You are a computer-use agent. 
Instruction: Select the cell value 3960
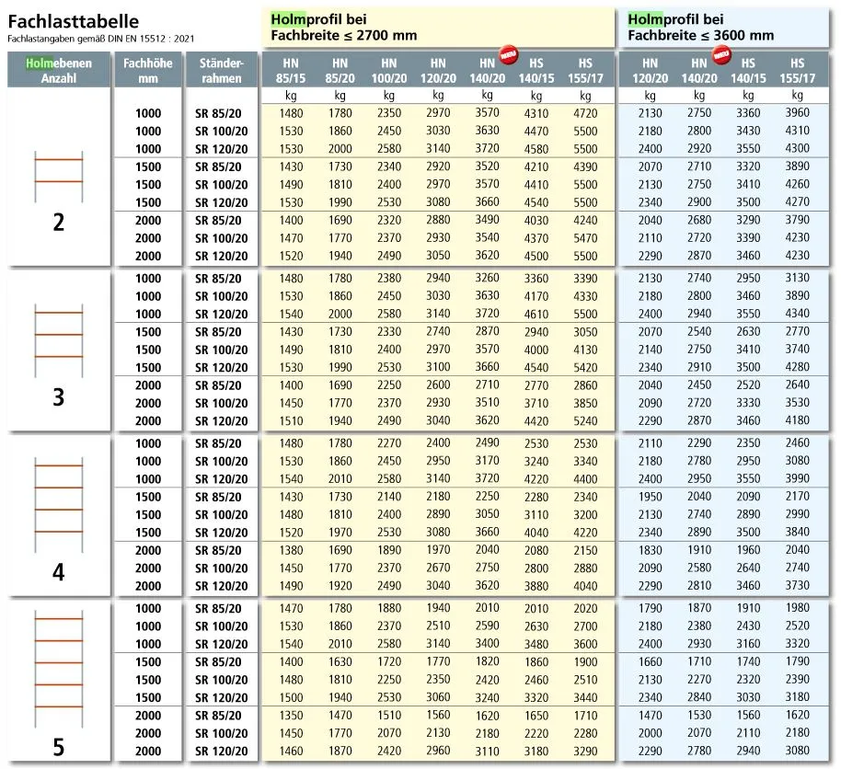798,112
